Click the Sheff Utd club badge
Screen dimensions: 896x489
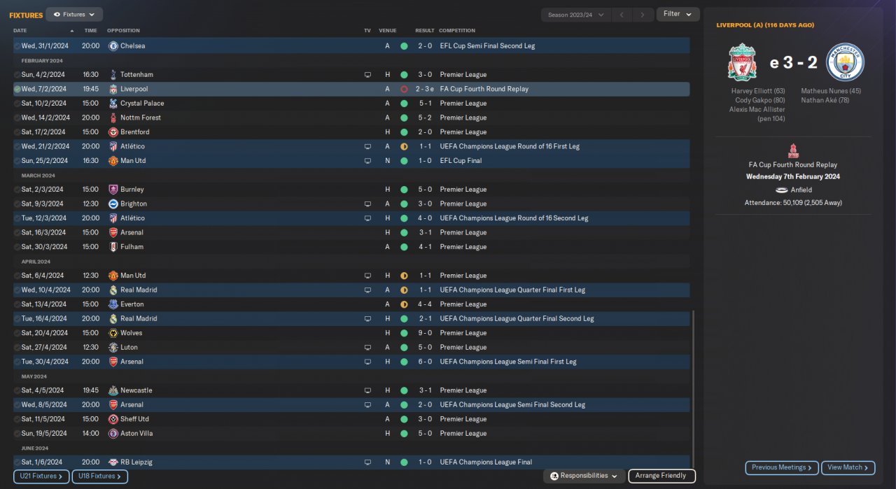113,419
